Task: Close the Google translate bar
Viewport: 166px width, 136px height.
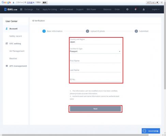Action: [162, 2]
